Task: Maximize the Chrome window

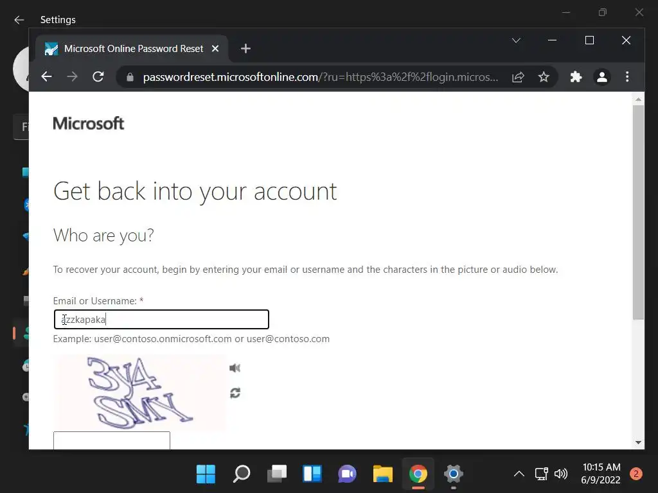Action: tap(589, 40)
